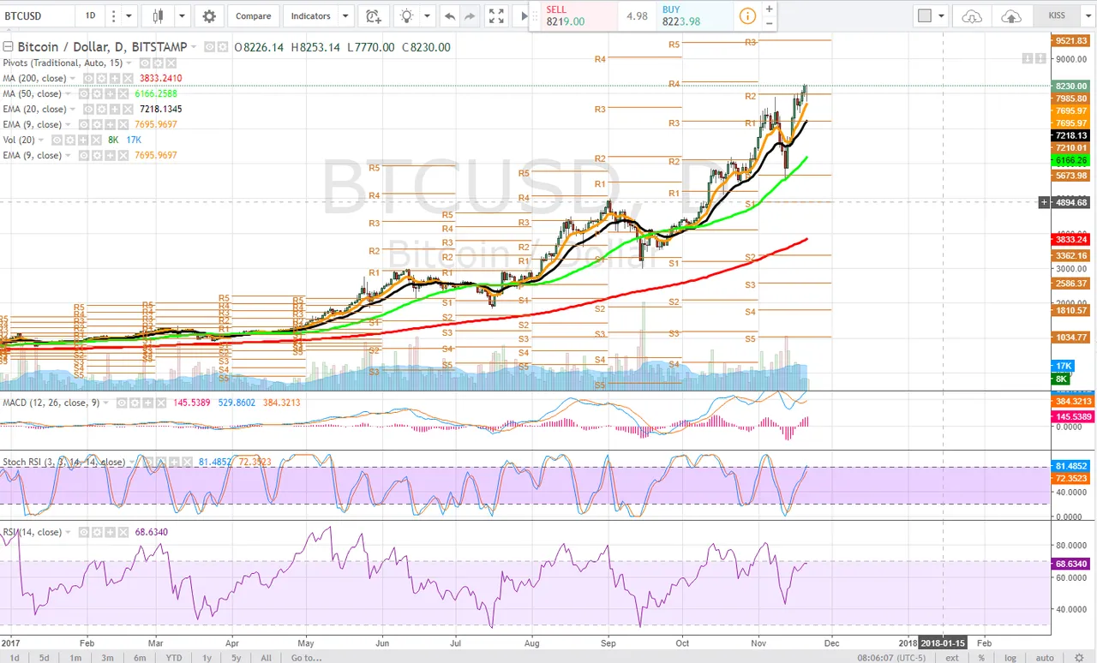Toggle log scale button
Screen dimensions: 1097x663
(x=1010, y=658)
